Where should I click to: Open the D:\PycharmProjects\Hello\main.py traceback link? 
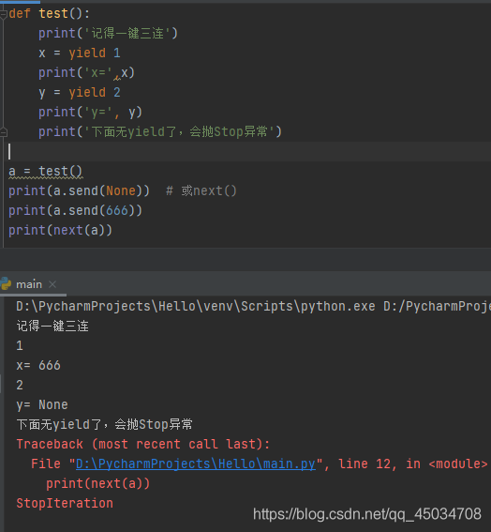(196, 464)
